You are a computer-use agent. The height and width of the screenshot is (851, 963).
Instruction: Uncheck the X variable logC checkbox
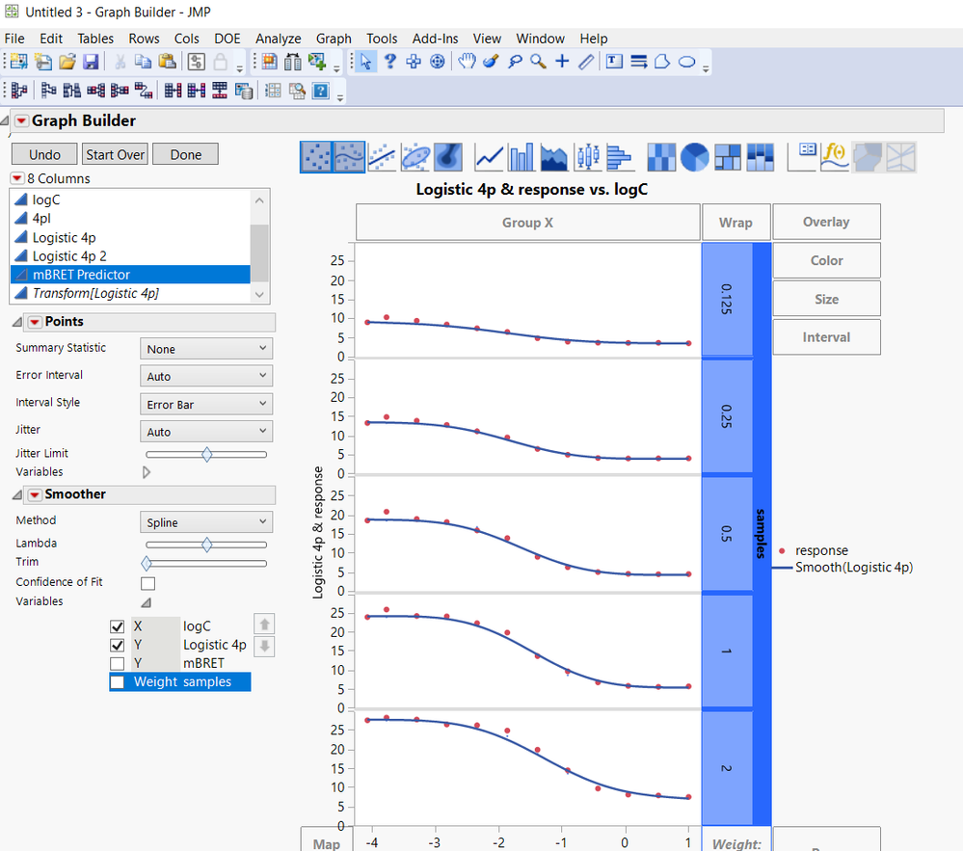pos(117,625)
